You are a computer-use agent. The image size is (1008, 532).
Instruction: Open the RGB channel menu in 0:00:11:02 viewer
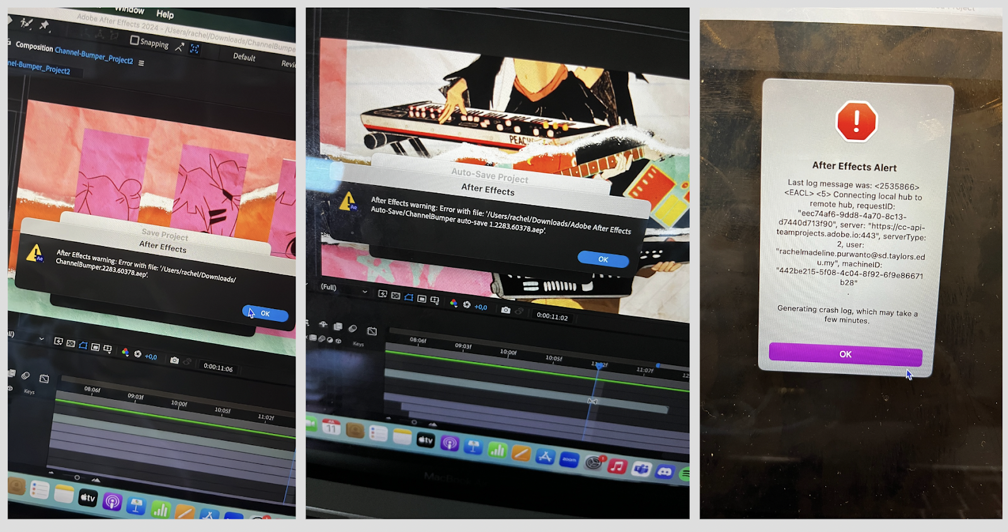point(454,303)
